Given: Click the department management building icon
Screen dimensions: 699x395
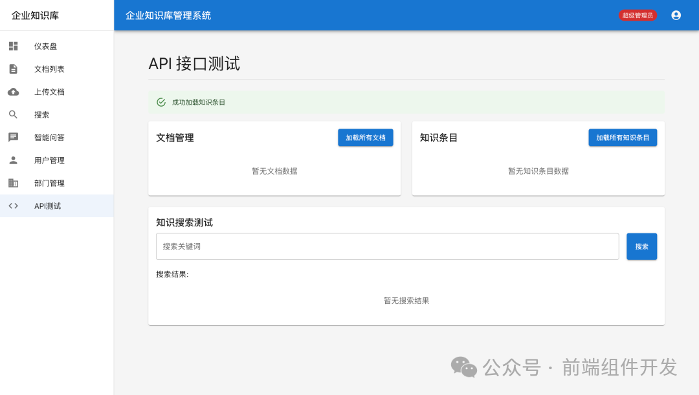Looking at the screenshot, I should (14, 183).
